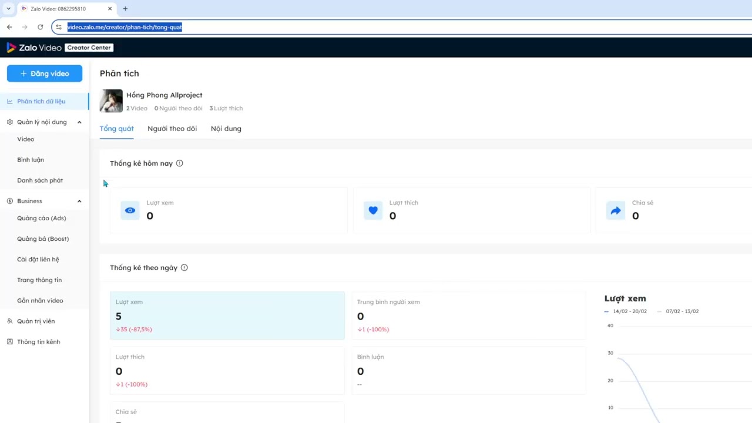The width and height of the screenshot is (752, 423).
Task: Click the gear icon beside Quản lý nội dung
Action: [9, 122]
